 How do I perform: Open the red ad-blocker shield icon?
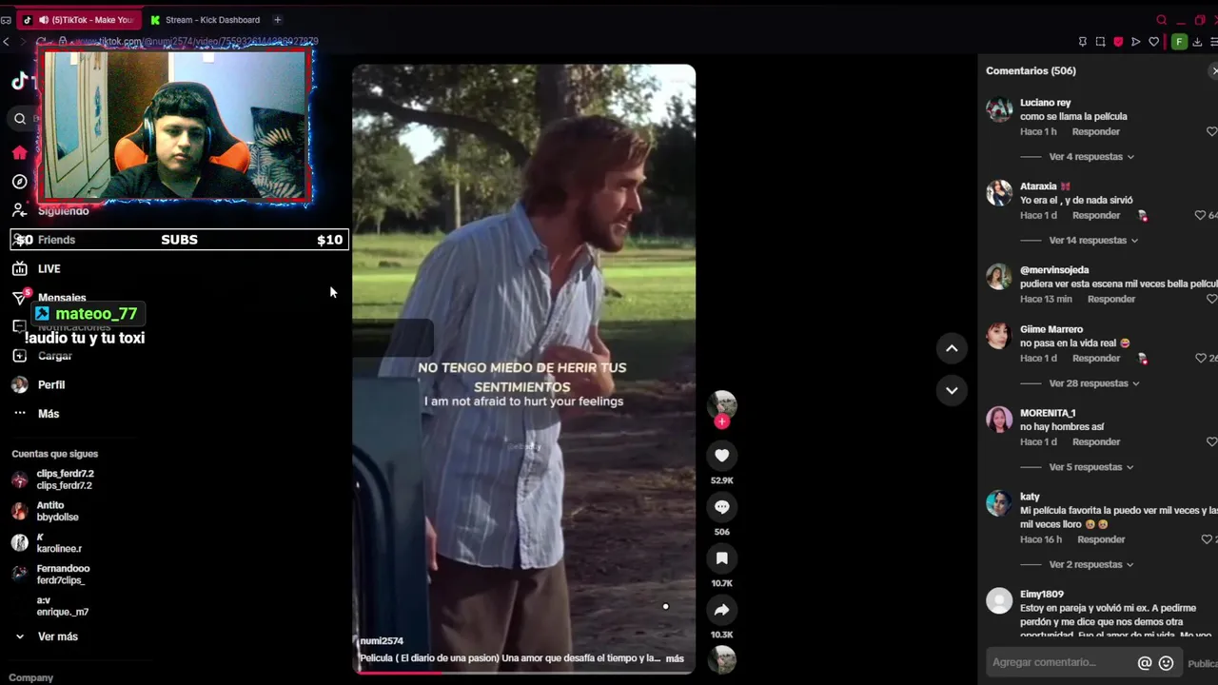click(1118, 42)
